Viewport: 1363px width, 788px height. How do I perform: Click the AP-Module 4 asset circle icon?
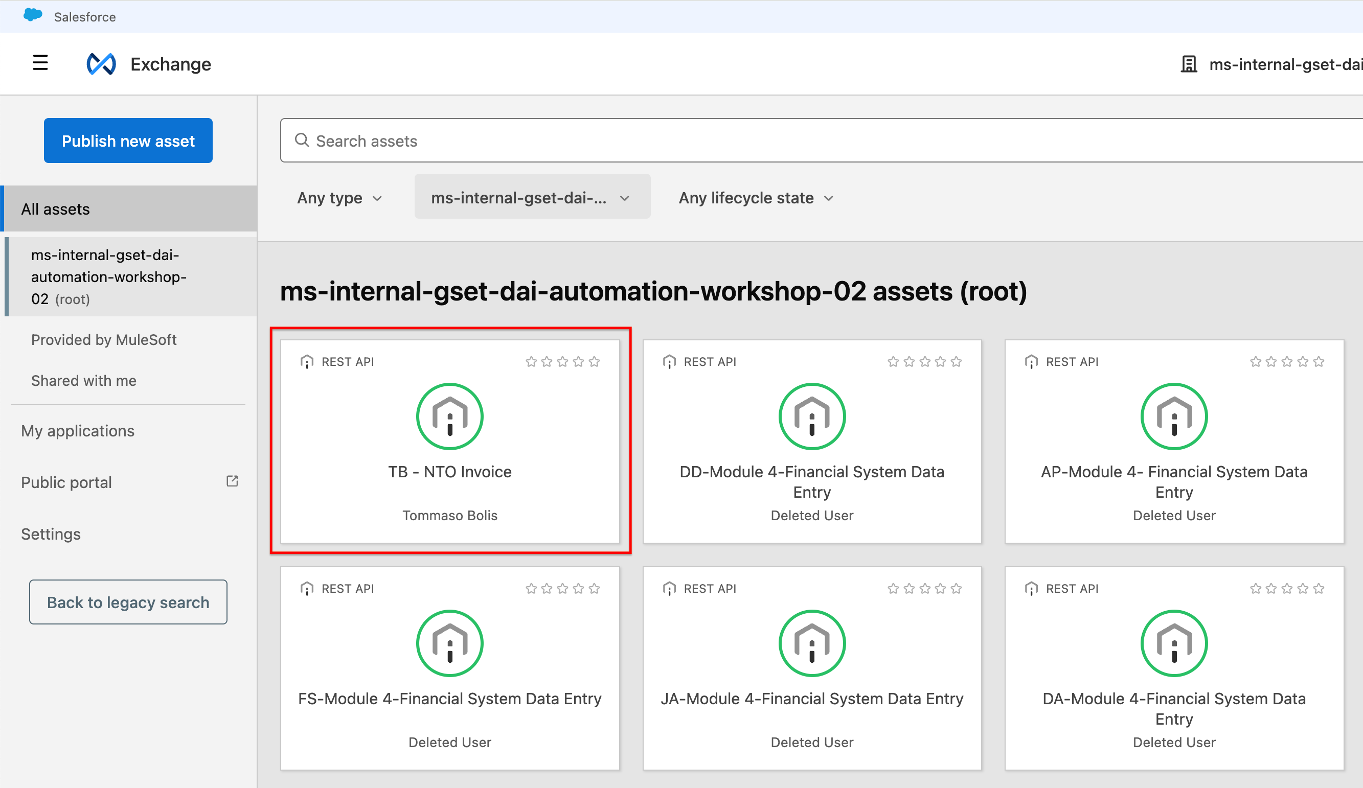1174,416
